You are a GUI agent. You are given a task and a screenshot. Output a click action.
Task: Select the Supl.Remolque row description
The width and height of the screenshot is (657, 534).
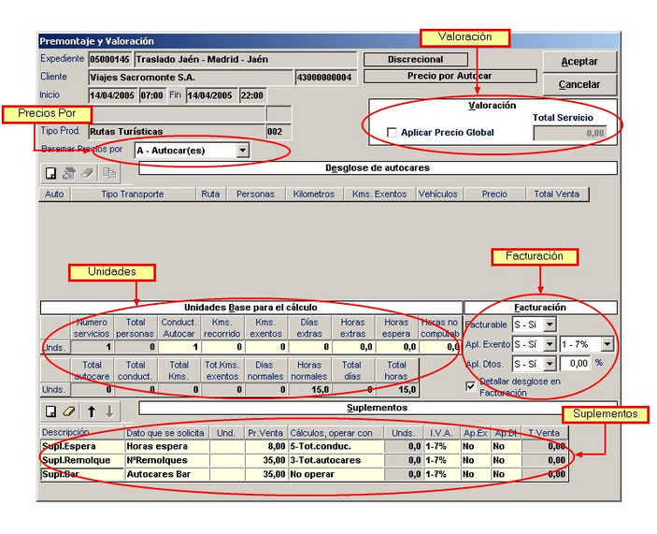pos(82,460)
